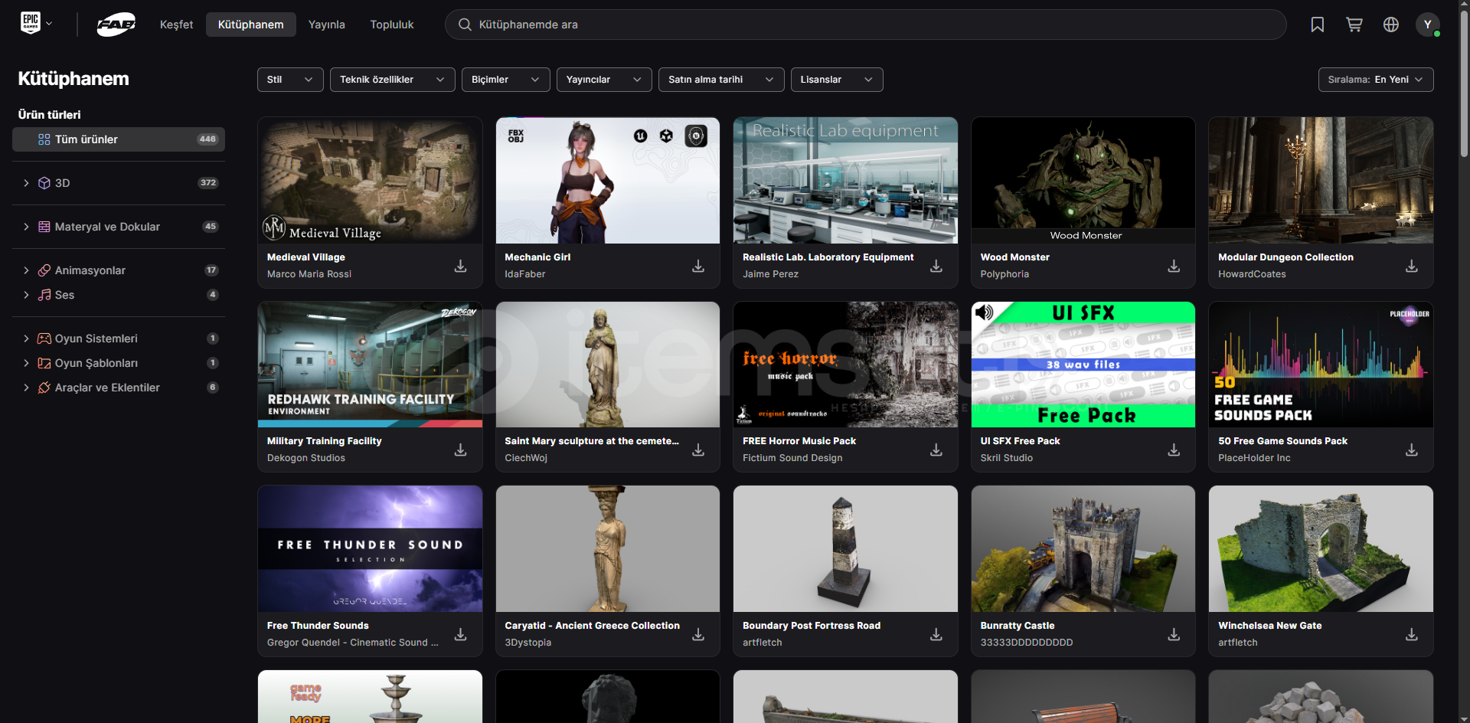Expand the 3D category tree
This screenshot has width=1470, height=723.
click(26, 183)
